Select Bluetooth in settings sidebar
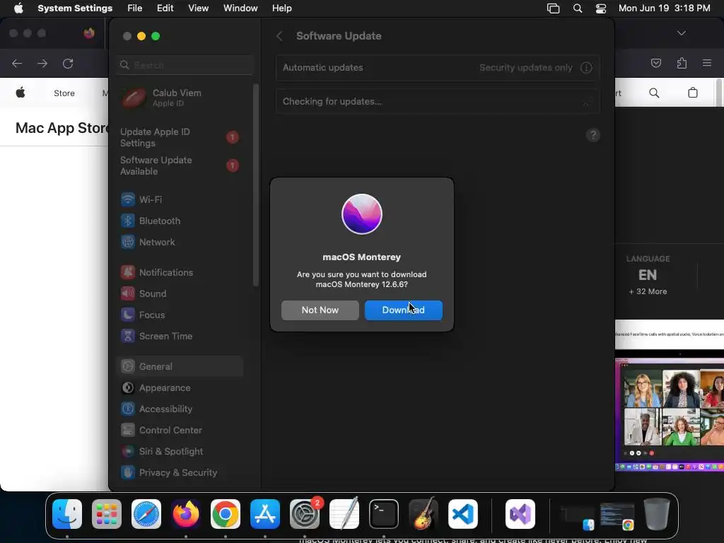724x543 pixels. click(180, 221)
